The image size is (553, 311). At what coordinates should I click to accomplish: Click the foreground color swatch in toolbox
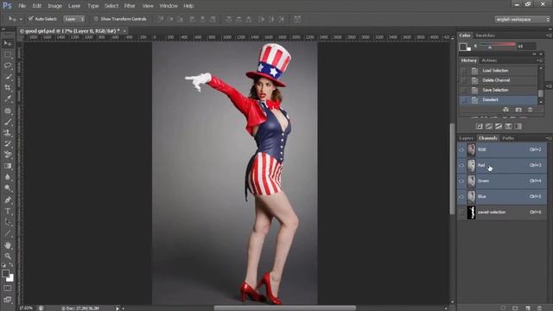tap(5, 273)
